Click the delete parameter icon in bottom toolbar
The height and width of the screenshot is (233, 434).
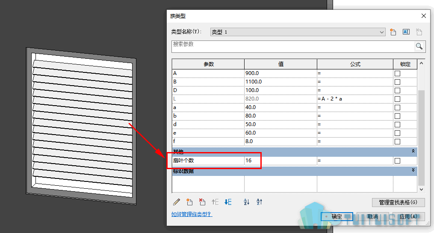point(202,202)
